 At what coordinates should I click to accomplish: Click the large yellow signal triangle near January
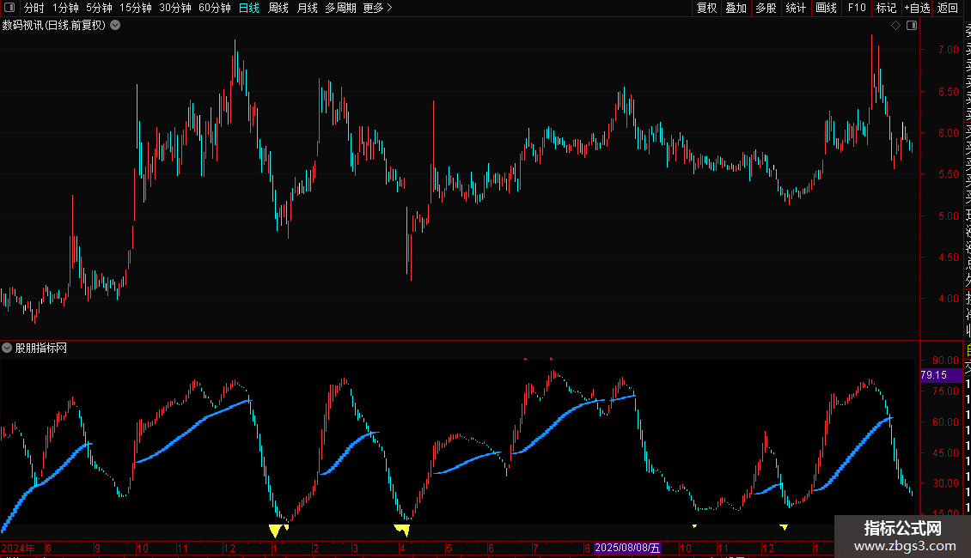pyautogui.click(x=275, y=531)
